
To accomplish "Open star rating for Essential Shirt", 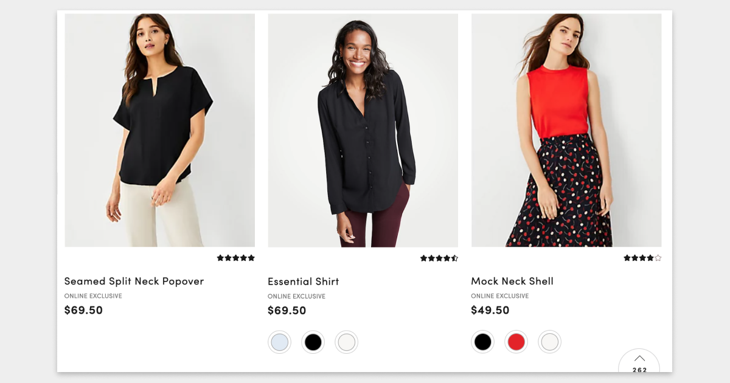I will (x=439, y=258).
